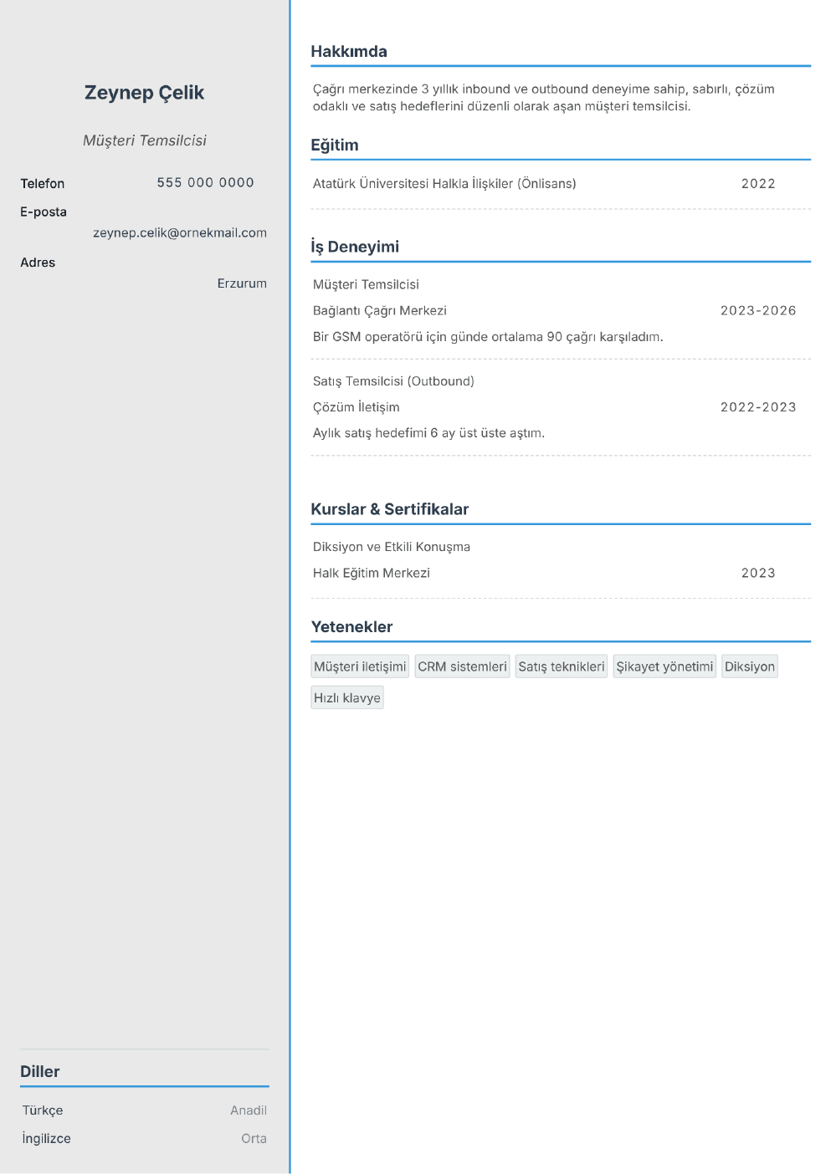Click the "Orta" proficiency level
831x1174 pixels.
254,1139
